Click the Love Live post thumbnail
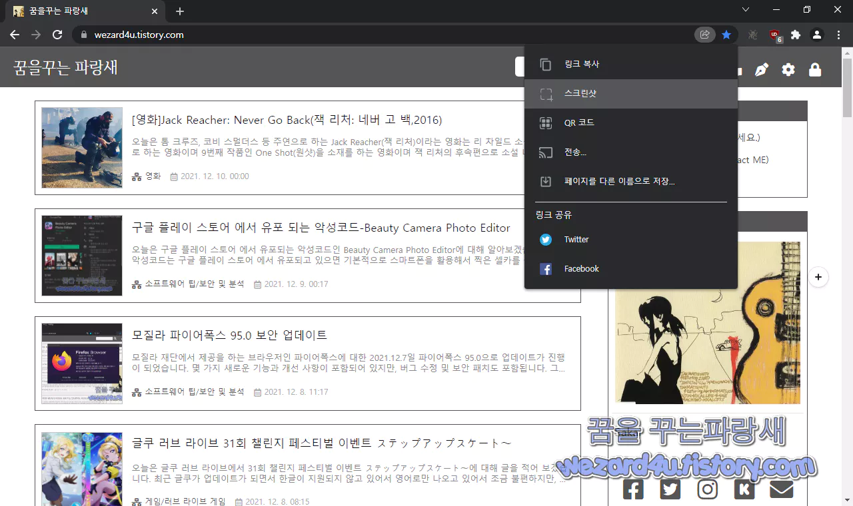This screenshot has height=506, width=853. click(82, 469)
